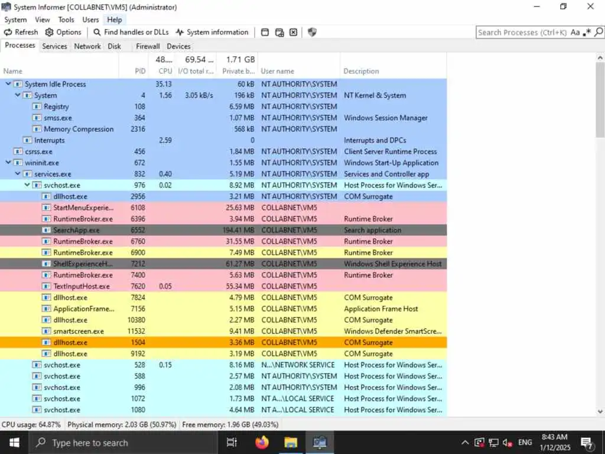Screen dimensions: 605x454
Task: Sort by the CPU column header
Action: pos(161,71)
